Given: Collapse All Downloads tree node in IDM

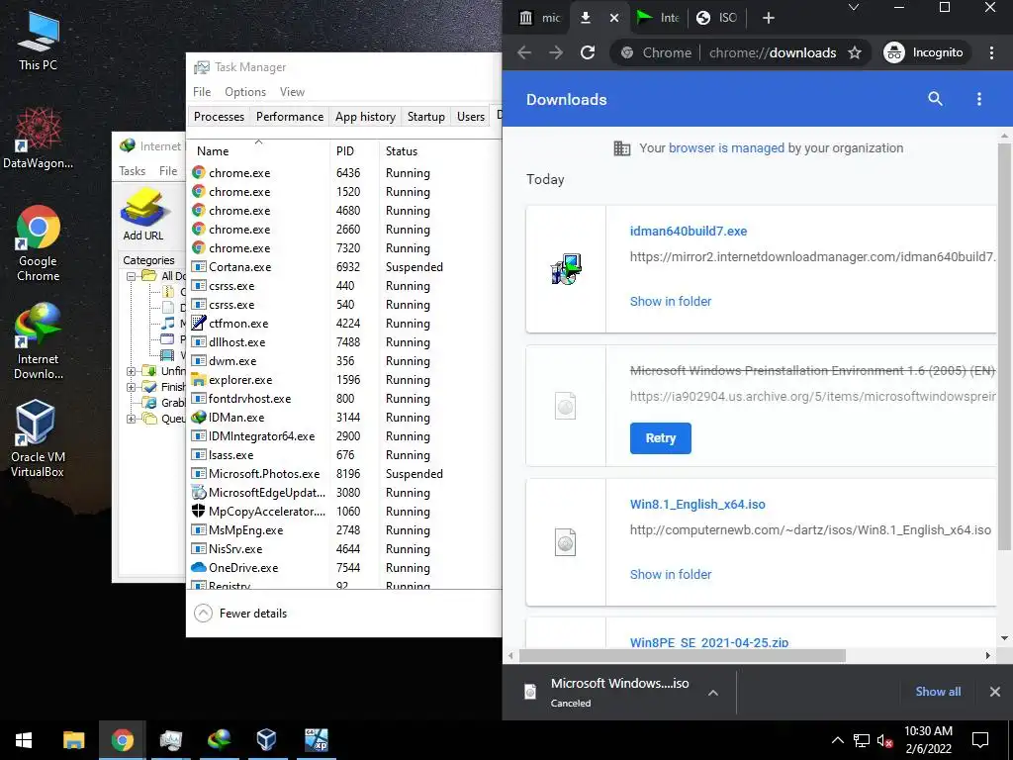Looking at the screenshot, I should click(x=132, y=276).
